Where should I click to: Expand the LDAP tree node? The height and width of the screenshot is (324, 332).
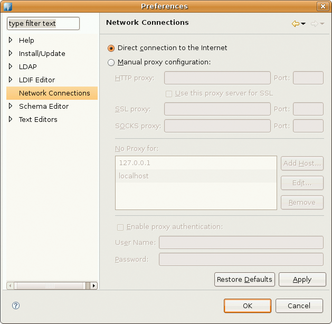pos(11,66)
